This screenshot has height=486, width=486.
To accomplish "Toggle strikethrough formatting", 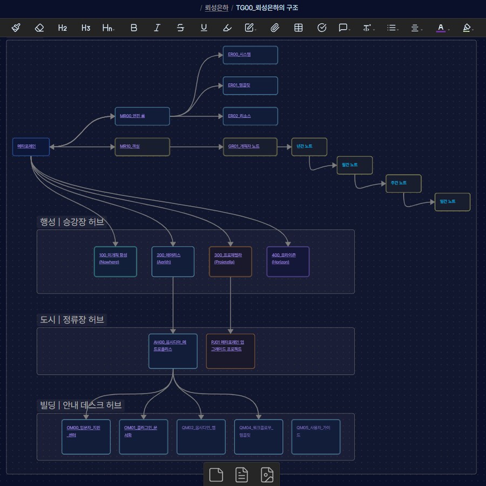I will tap(180, 28).
